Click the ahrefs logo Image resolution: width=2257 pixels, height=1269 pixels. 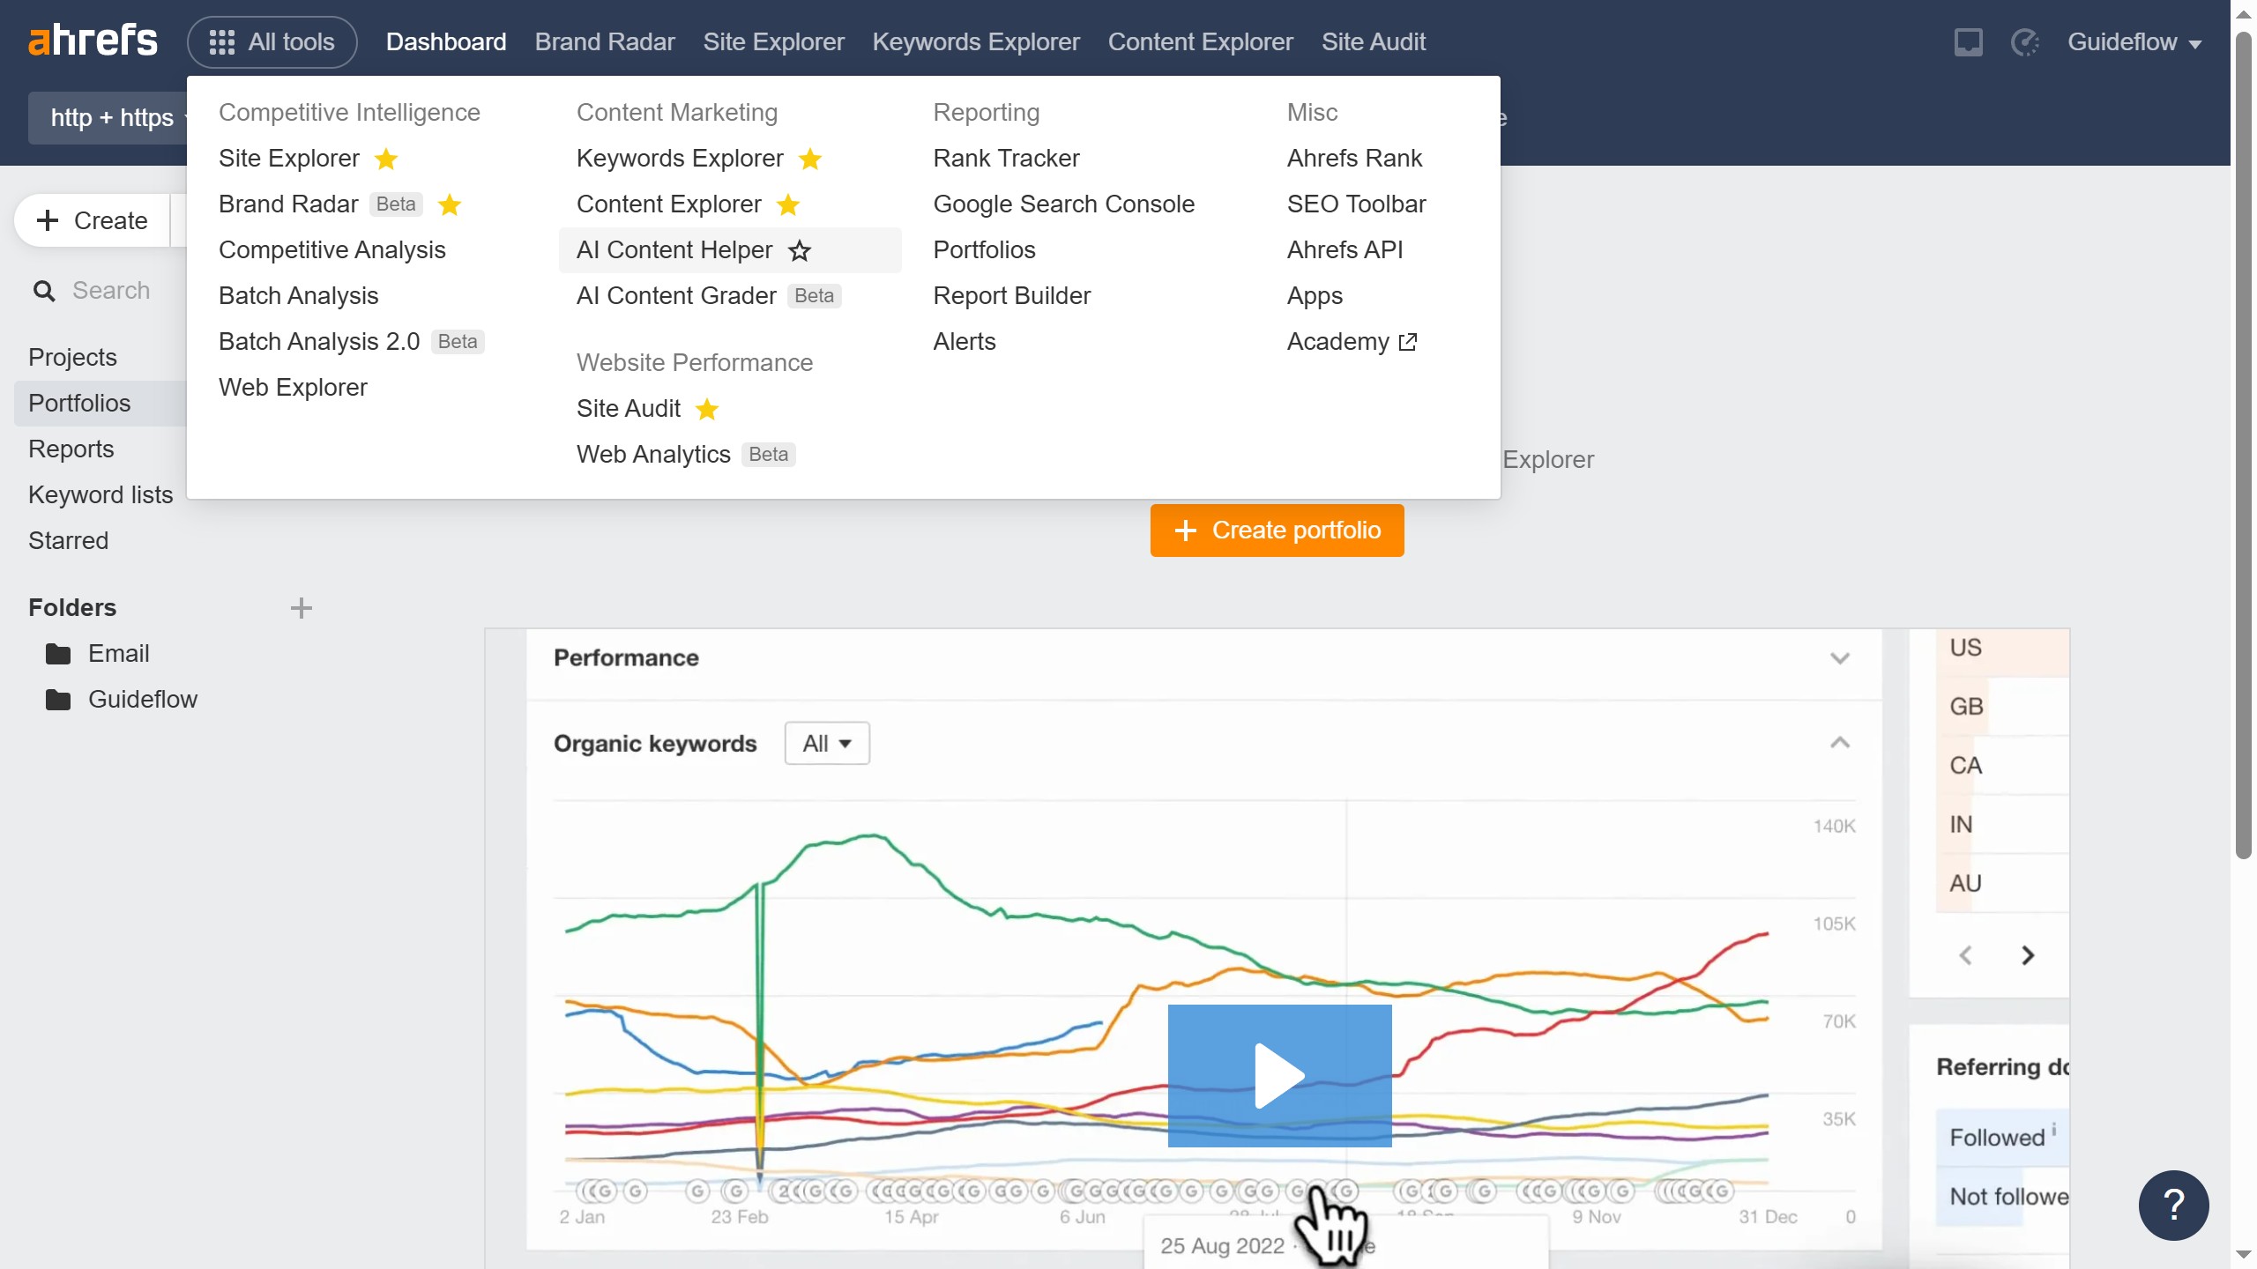[x=93, y=41]
